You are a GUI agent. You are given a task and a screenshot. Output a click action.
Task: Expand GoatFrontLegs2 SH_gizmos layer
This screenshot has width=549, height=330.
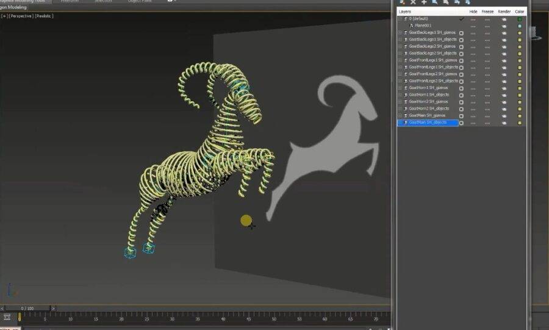pyautogui.click(x=400, y=74)
